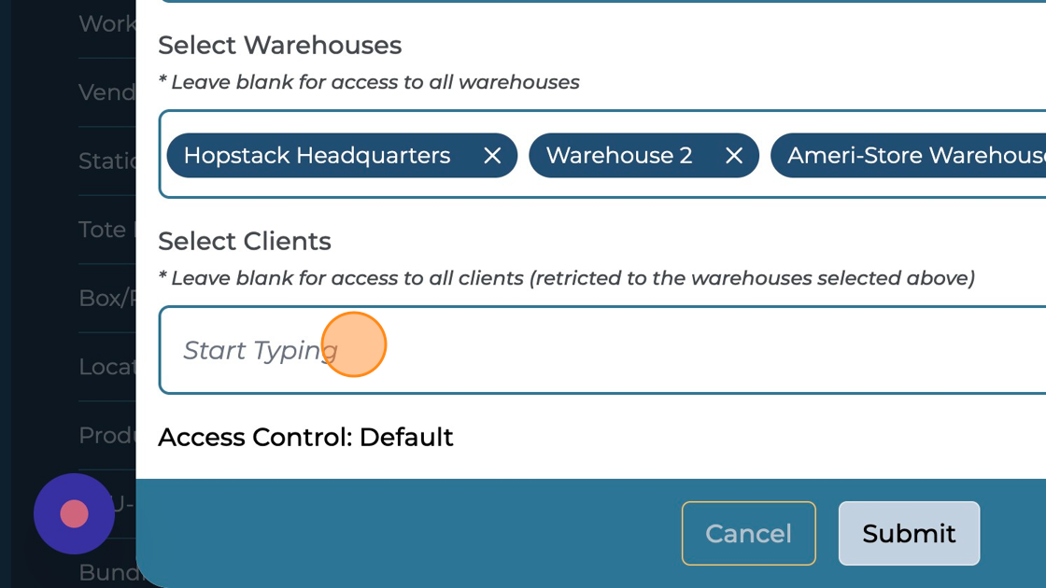1046x588 pixels.
Task: Click the Warehouse 2 chip label
Action: 619,156
